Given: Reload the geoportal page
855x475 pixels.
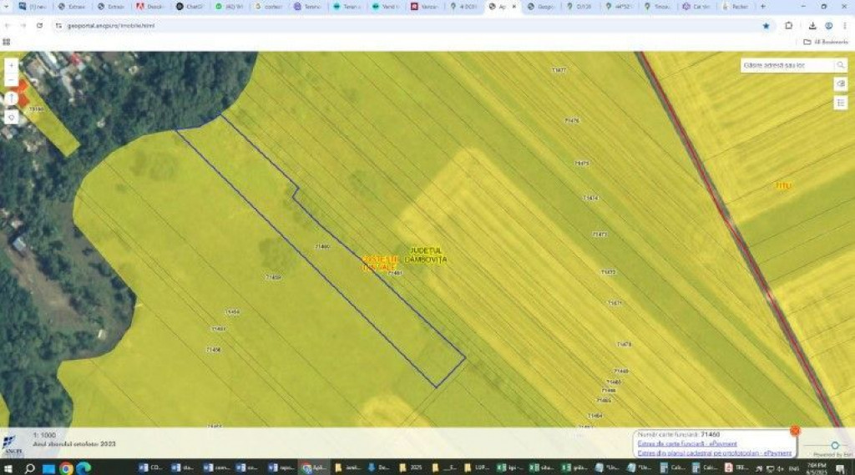Looking at the screenshot, I should (39, 26).
